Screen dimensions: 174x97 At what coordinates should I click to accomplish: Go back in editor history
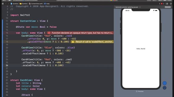click(6, 4)
